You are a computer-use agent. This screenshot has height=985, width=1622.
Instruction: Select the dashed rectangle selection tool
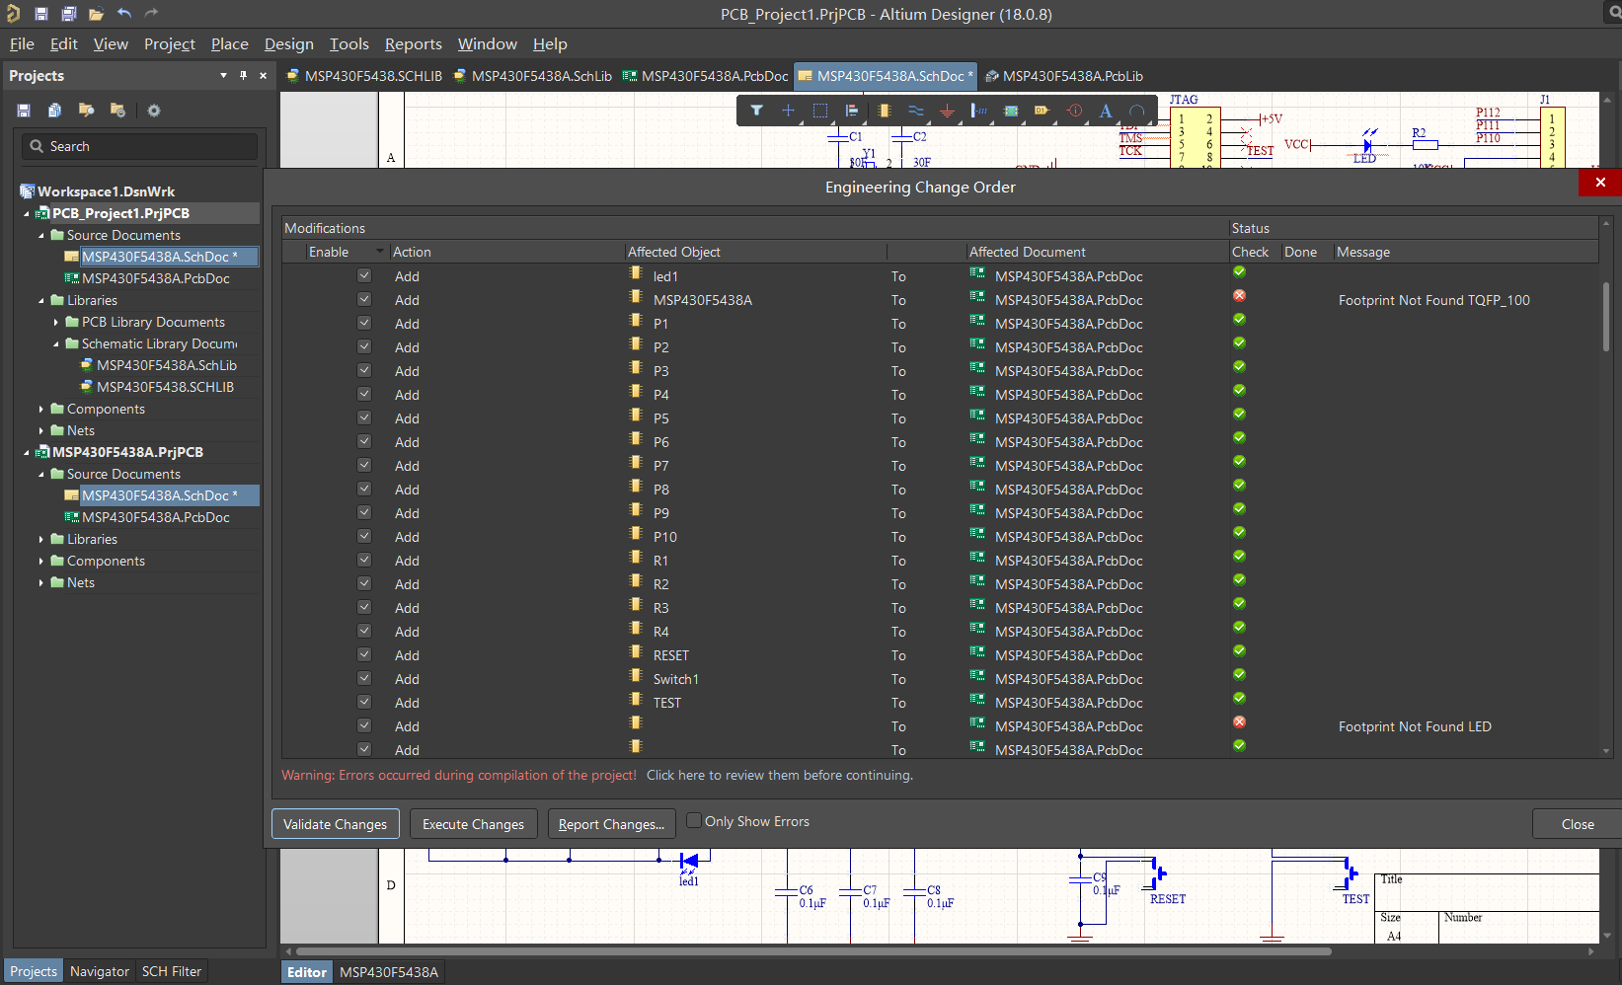[x=819, y=111]
